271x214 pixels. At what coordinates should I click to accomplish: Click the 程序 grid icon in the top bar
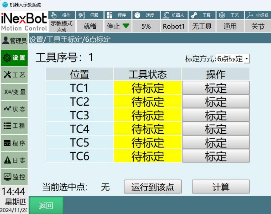[x=109, y=15]
